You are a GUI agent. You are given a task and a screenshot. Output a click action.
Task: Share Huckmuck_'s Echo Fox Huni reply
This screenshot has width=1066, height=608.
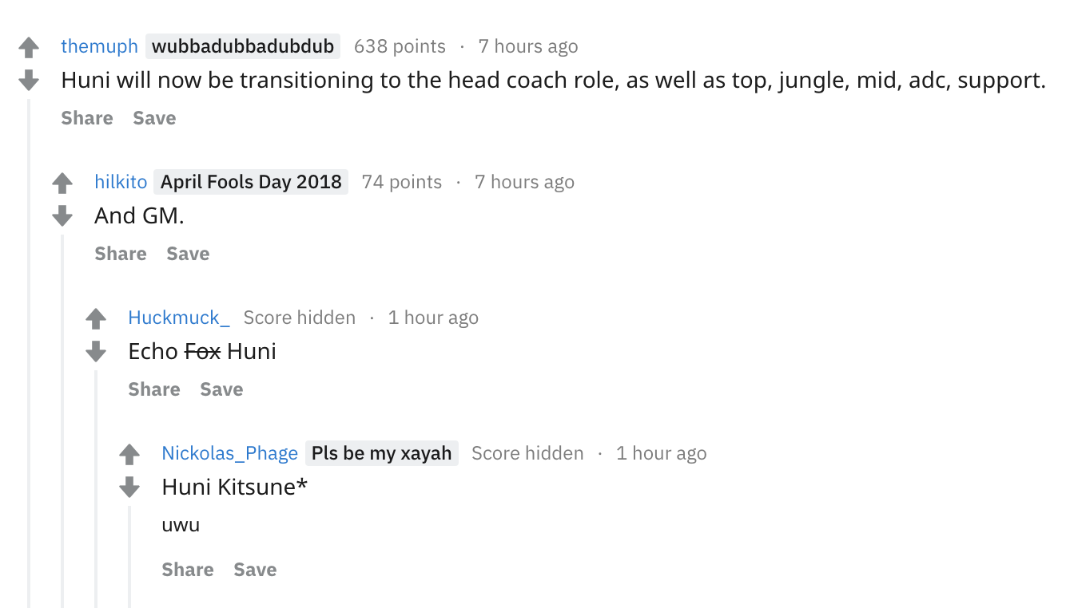tap(154, 389)
